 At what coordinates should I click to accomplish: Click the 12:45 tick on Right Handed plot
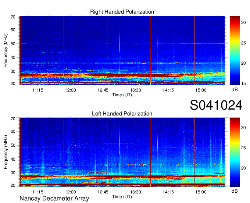click(103, 90)
